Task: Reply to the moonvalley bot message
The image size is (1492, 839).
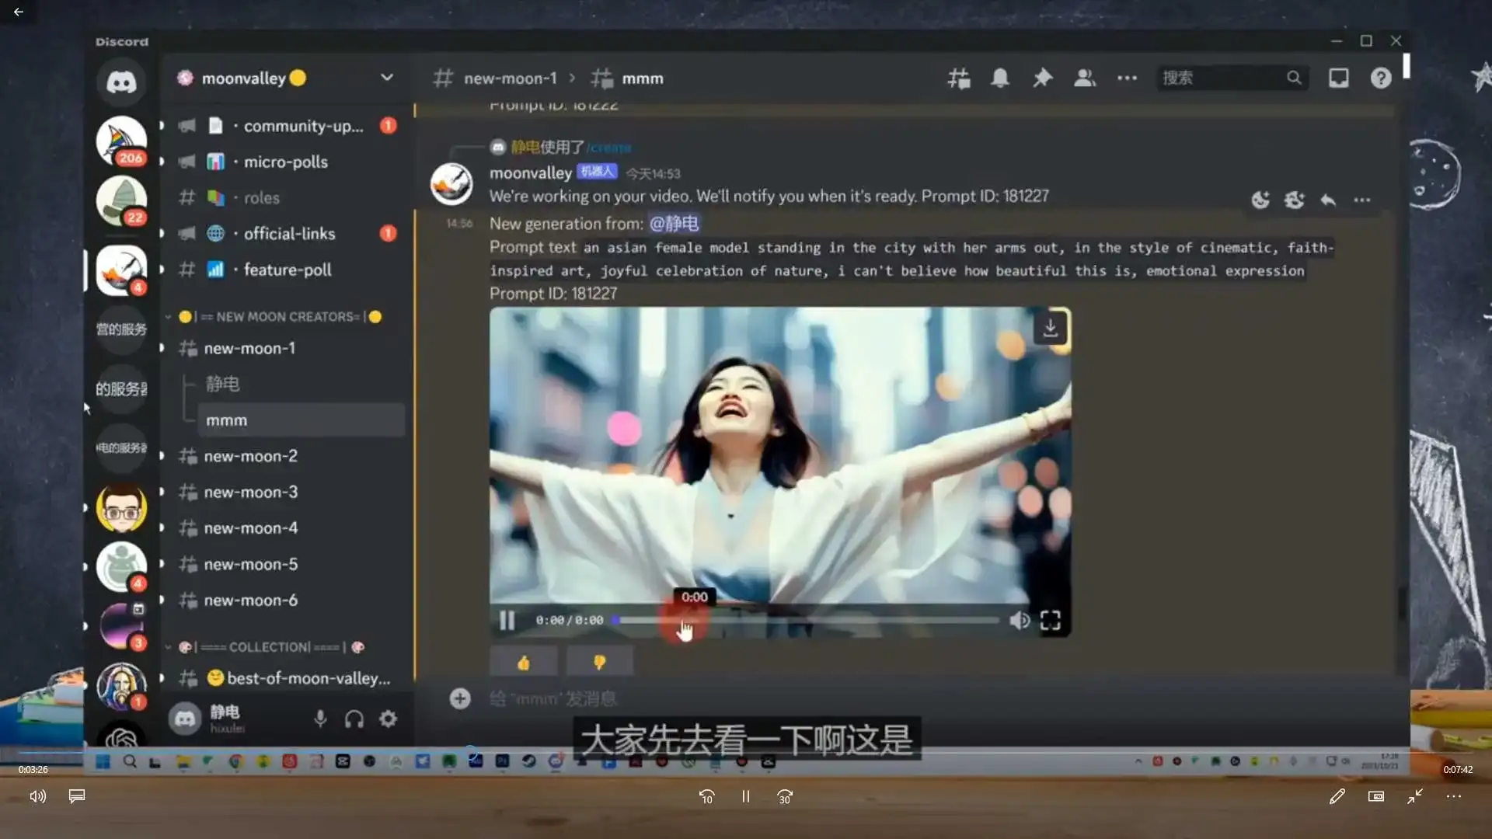Action: click(x=1328, y=200)
